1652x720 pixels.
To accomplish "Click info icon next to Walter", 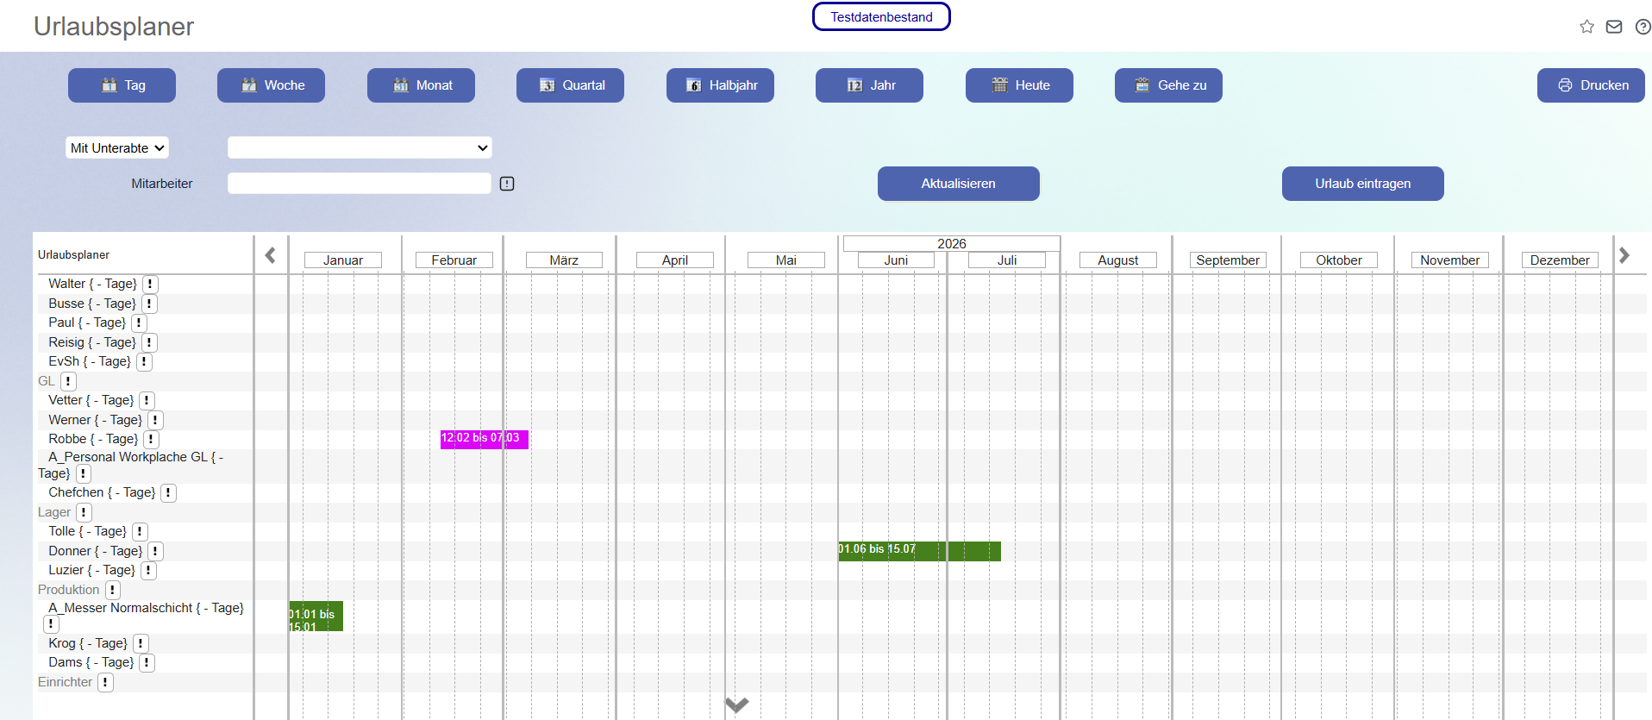I will 150,284.
